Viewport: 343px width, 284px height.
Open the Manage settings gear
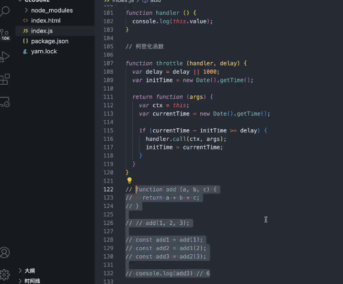pos(5,274)
